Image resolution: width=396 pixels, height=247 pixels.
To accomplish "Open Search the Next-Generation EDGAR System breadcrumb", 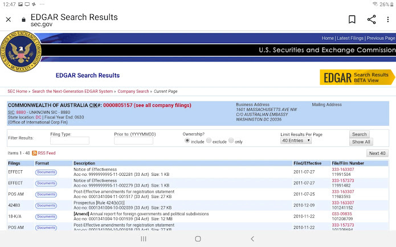I will pos(72,91).
